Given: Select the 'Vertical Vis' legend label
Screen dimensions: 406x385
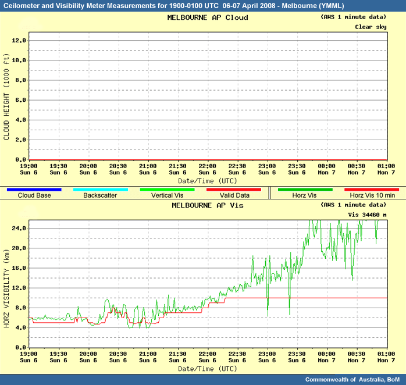Looking at the screenshot, I should [168, 195].
